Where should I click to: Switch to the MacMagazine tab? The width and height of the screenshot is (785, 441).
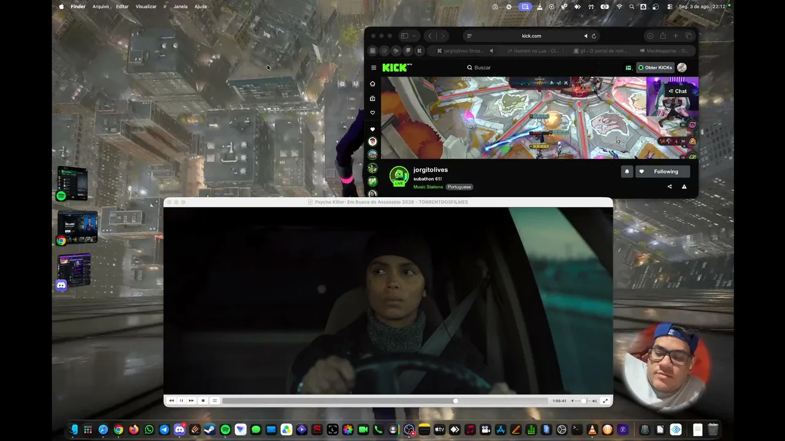pos(664,51)
